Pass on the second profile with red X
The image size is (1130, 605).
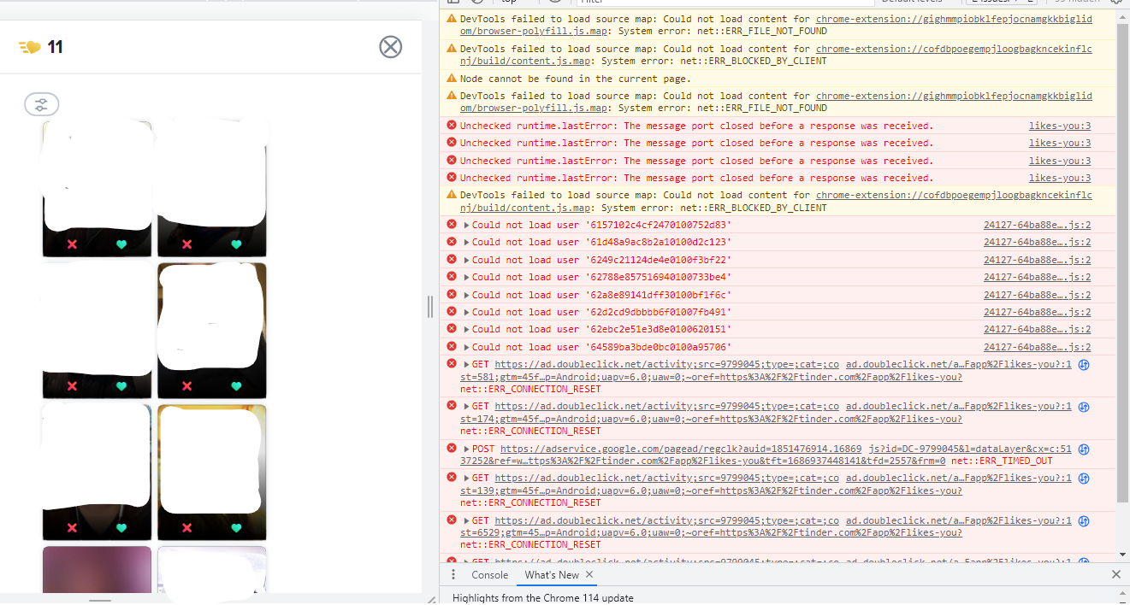[x=185, y=244]
